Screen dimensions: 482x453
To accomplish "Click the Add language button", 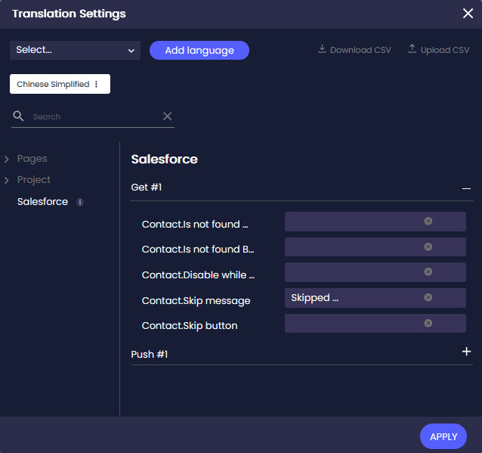I will click(199, 50).
